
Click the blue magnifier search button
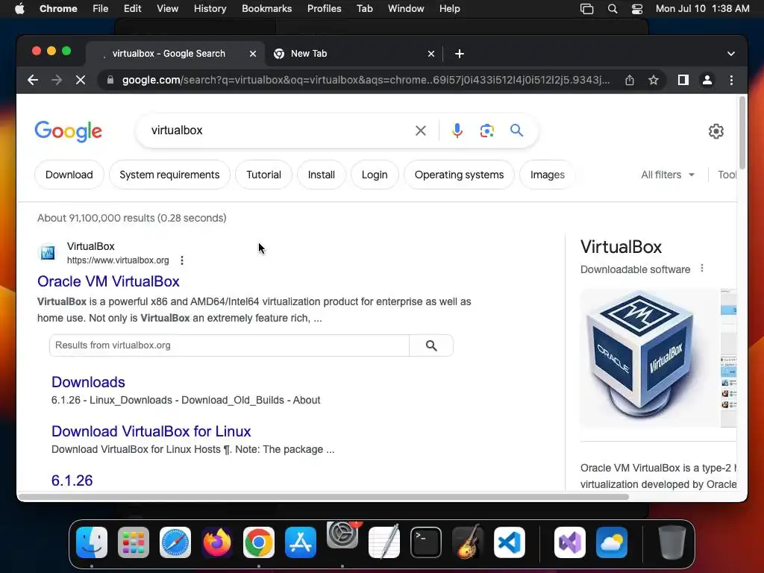tap(516, 131)
